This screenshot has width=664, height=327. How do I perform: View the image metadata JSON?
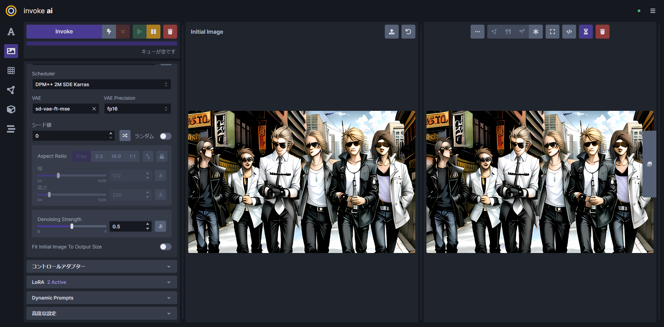[569, 32]
